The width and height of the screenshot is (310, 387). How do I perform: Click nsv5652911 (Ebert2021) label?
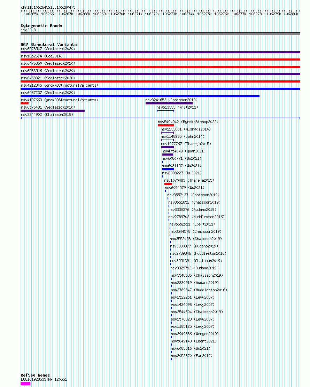(x=192, y=224)
